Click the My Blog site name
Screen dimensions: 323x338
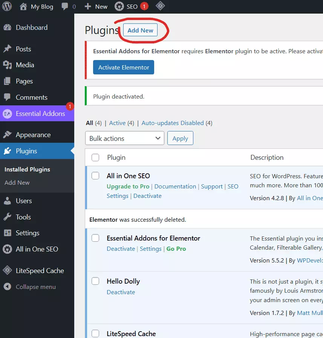pos(42,7)
